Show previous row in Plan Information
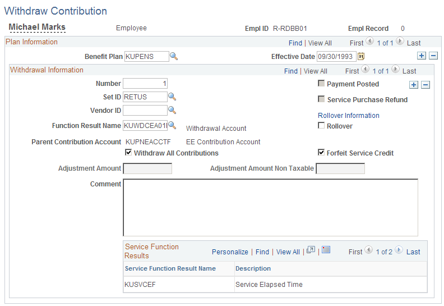 (369, 42)
